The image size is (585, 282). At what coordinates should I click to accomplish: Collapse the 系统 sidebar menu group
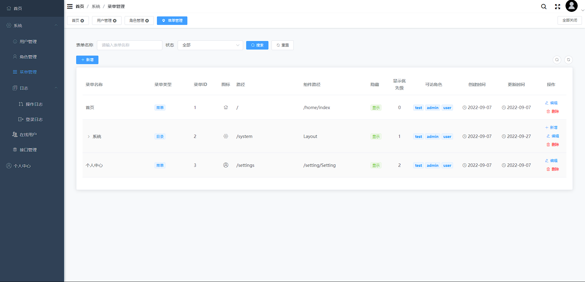pos(56,26)
